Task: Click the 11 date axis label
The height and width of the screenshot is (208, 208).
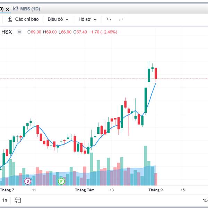Action: click(34, 190)
